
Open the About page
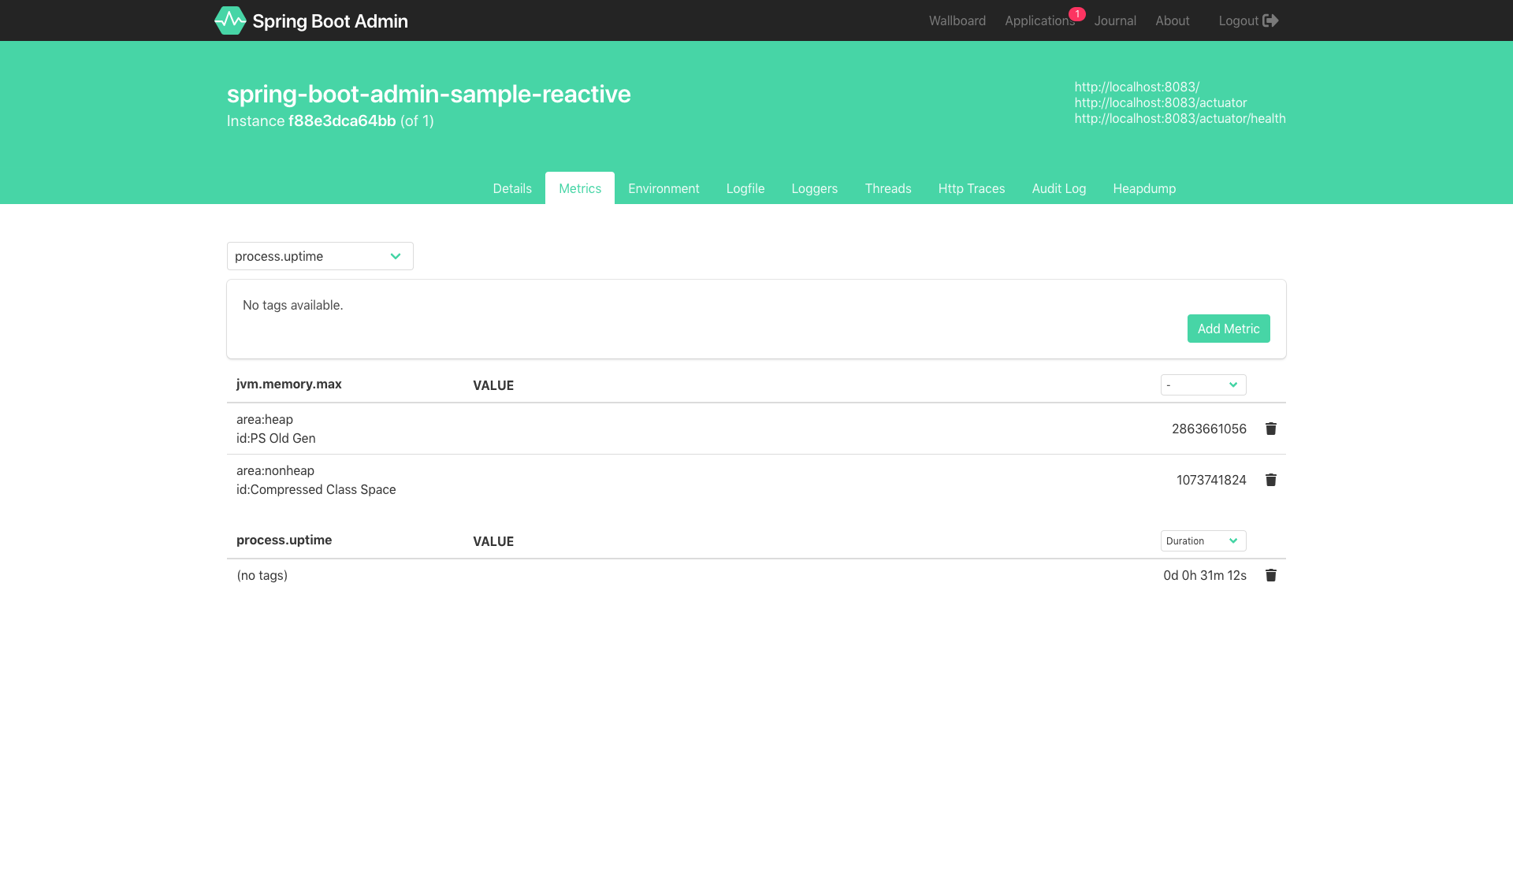point(1173,20)
